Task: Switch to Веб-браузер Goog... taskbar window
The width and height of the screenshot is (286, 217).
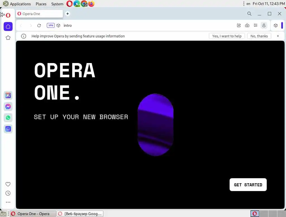Action: 80,214
